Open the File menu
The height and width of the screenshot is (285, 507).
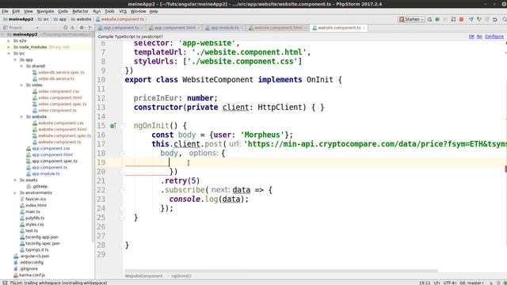pyautogui.click(x=5, y=11)
